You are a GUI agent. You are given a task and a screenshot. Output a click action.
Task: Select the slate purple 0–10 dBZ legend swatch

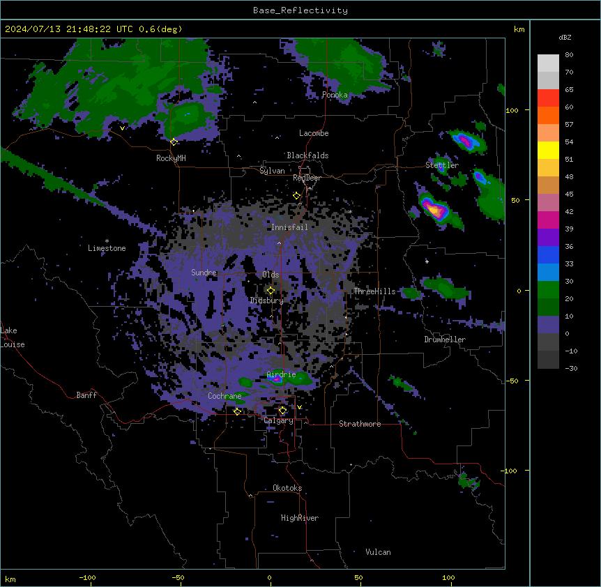tap(548, 325)
